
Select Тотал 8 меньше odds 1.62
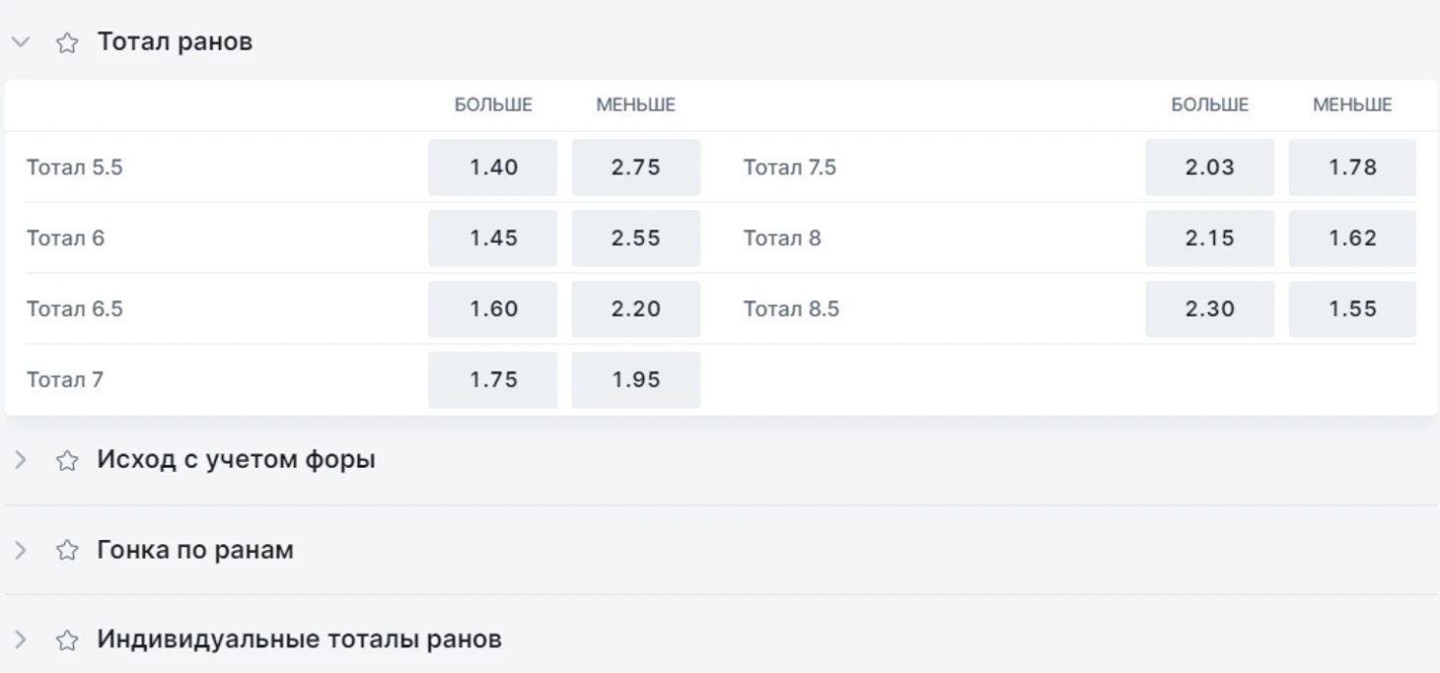click(x=1352, y=238)
